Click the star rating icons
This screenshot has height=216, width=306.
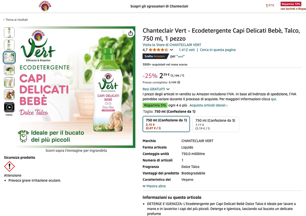[158, 50]
